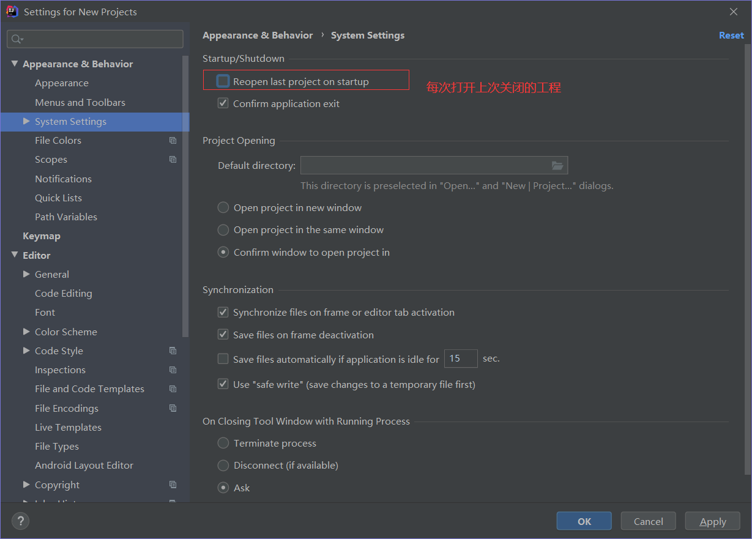
Task: Click the icon beside Copyright
Action: coord(173,485)
